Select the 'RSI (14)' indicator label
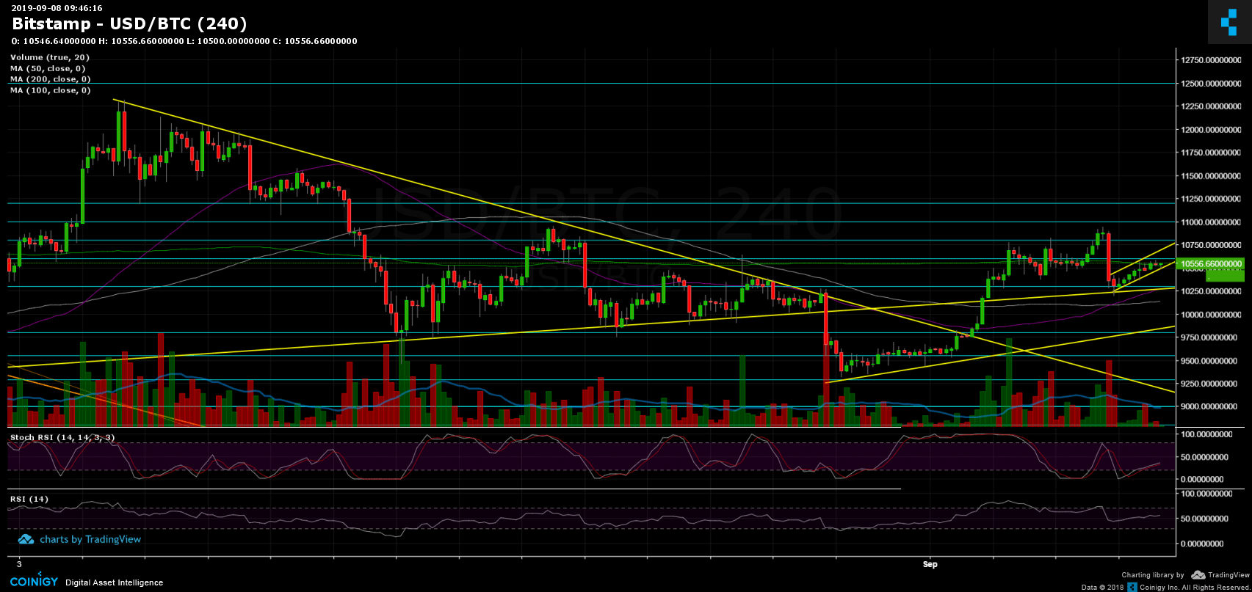 [x=29, y=499]
